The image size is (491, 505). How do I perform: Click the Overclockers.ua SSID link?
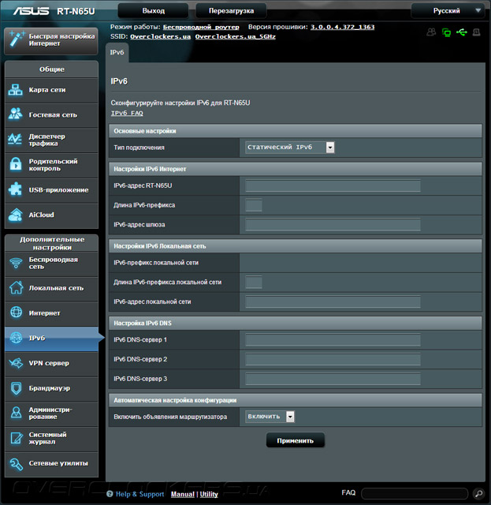click(160, 37)
